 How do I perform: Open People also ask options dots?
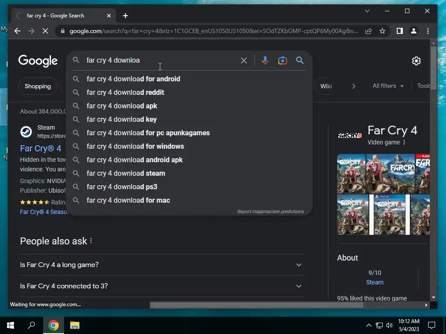pos(91,241)
